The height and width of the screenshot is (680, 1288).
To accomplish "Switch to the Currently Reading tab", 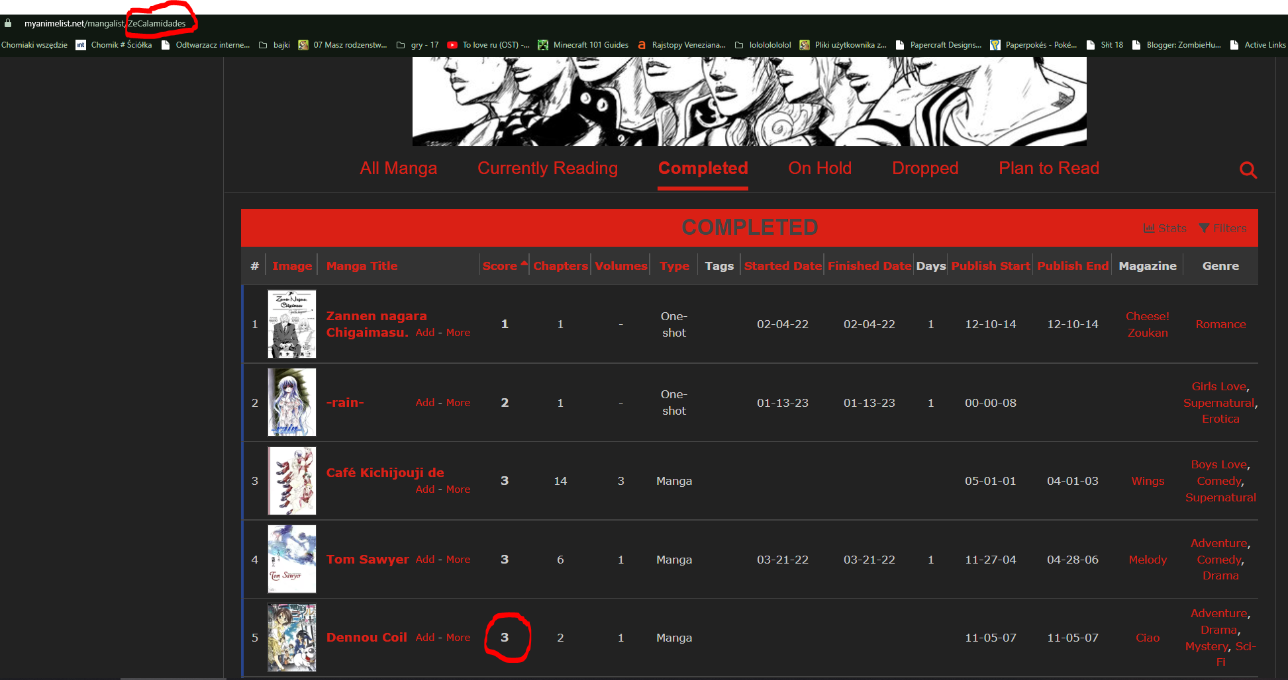I will (548, 168).
